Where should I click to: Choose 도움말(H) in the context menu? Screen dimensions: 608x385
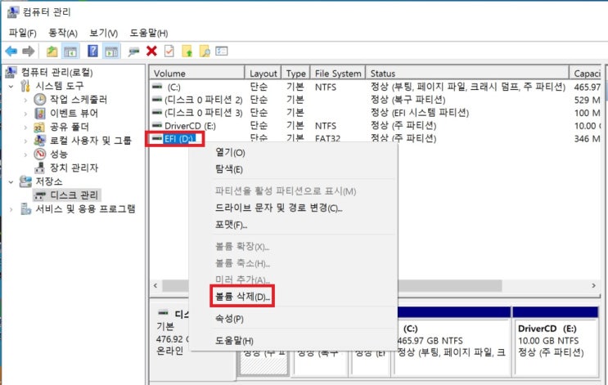coord(234,340)
